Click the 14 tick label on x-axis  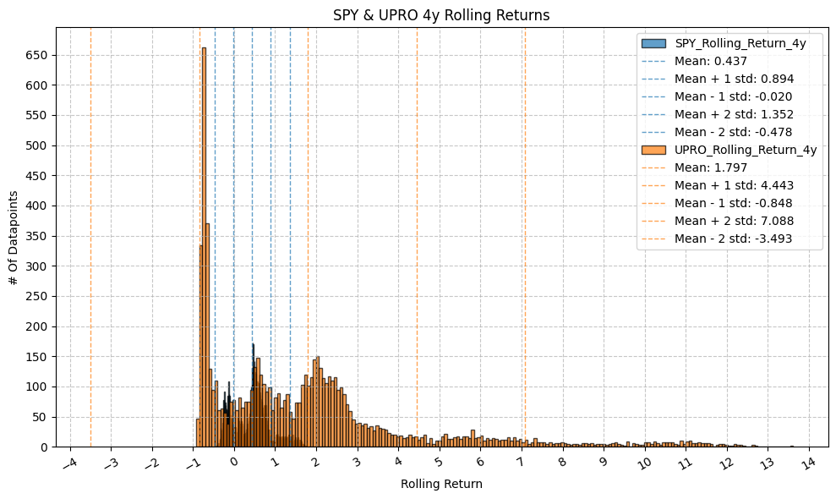(807, 462)
